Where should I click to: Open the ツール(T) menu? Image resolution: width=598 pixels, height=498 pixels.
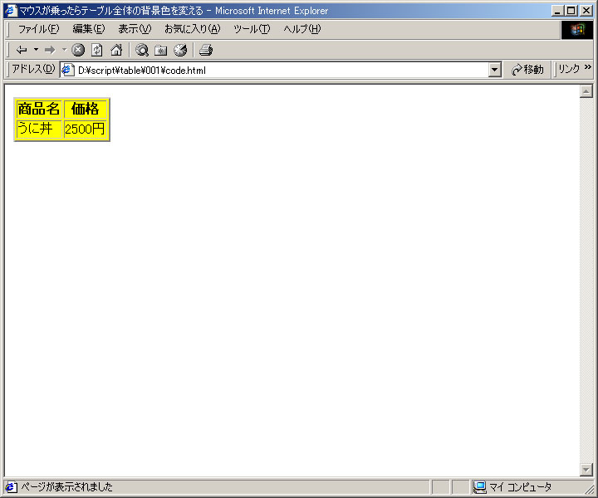252,29
